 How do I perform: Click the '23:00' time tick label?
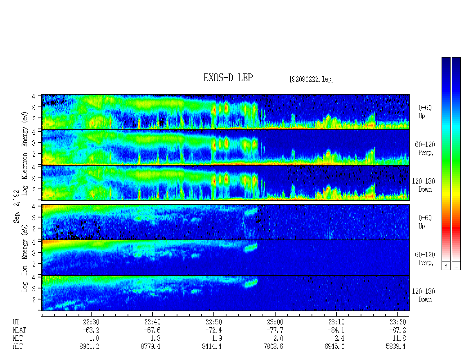pyautogui.click(x=275, y=322)
